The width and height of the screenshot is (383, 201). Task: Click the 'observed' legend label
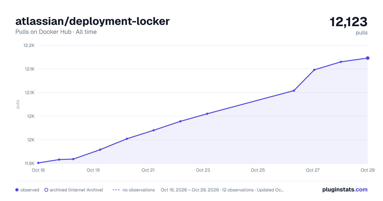pyautogui.click(x=30, y=190)
